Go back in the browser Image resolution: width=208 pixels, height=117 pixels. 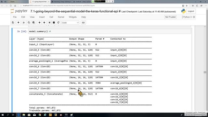2,6
